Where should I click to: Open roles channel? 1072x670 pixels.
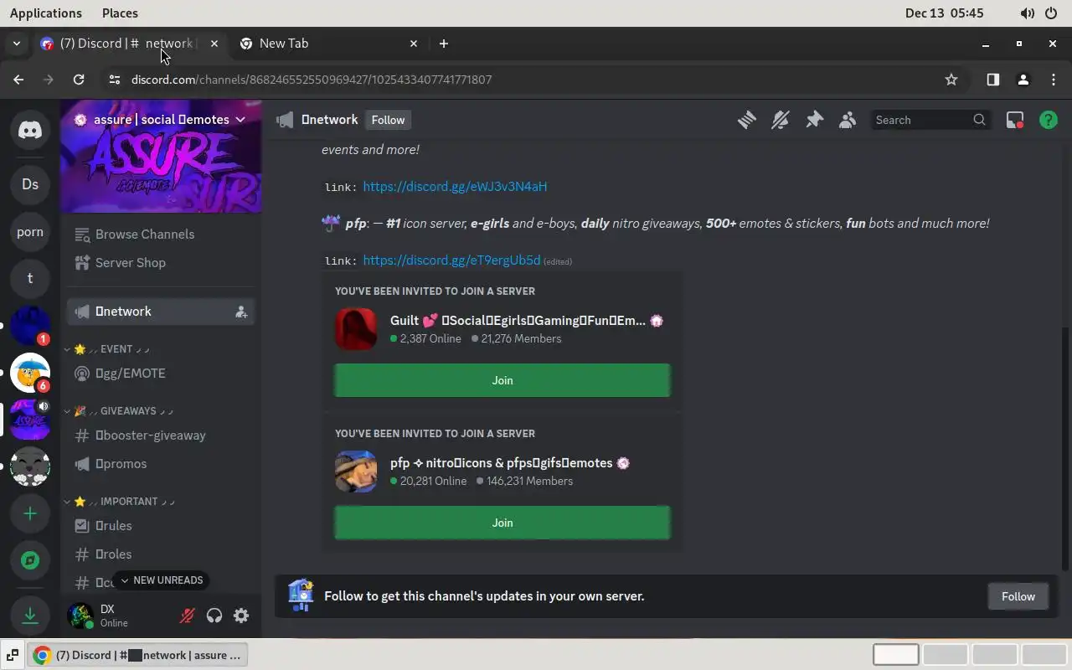161,554
